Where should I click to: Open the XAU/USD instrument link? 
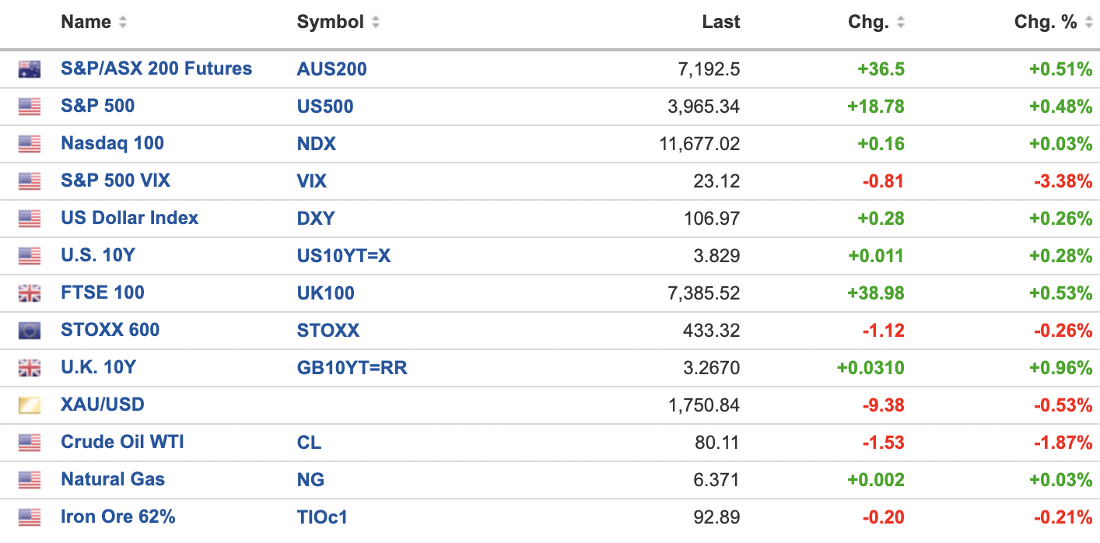102,405
